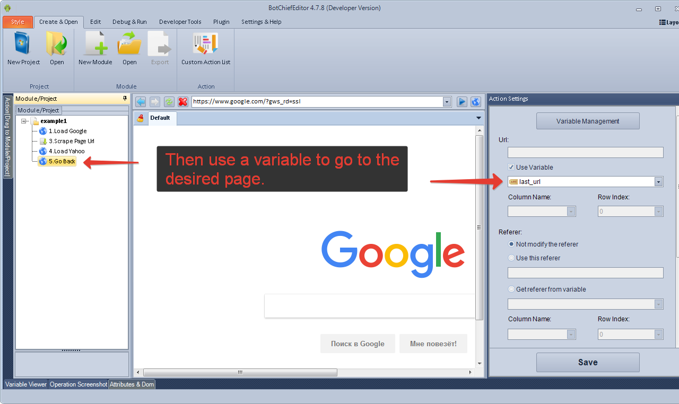
Task: Click the Variable Management button
Action: tap(588, 121)
